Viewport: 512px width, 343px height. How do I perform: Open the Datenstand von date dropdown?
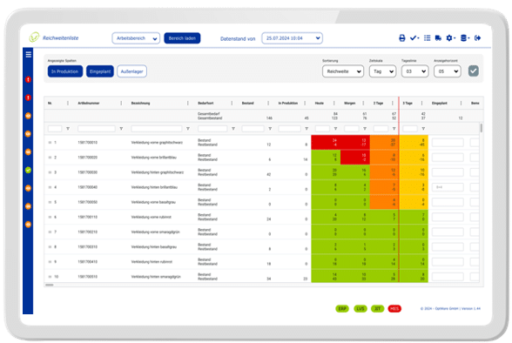point(292,38)
